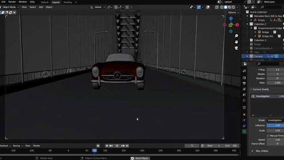Open the Physics properties tab icon
Image resolution: width=284 pixels, height=160 pixels.
[x=244, y=120]
